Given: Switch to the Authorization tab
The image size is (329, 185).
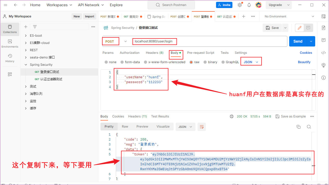Looking at the screenshot, I should coord(130,53).
